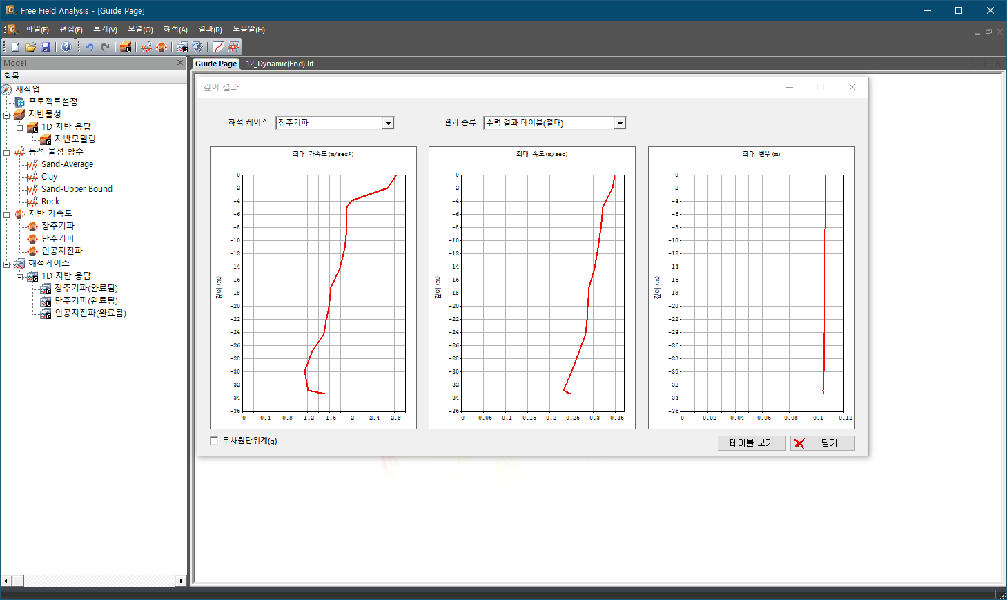The image size is (1007, 600).
Task: Redo the last undone action
Action: pos(105,47)
